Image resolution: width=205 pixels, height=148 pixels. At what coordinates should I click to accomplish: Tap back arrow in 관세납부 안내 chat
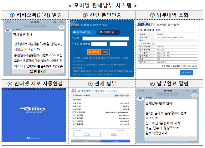(x=7, y=22)
